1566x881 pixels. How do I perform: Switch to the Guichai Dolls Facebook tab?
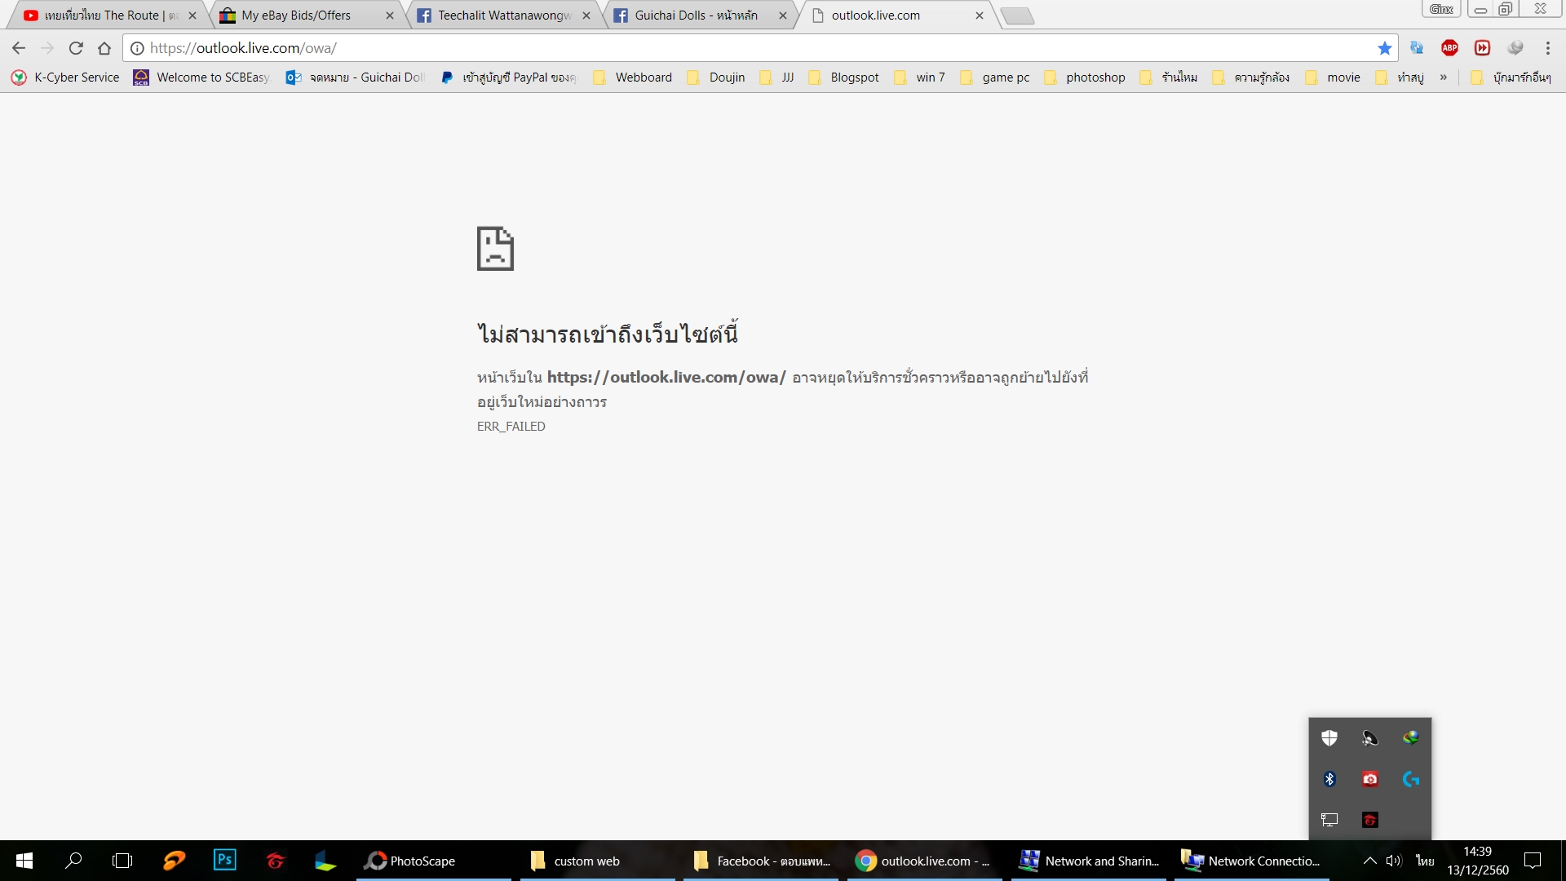[696, 15]
